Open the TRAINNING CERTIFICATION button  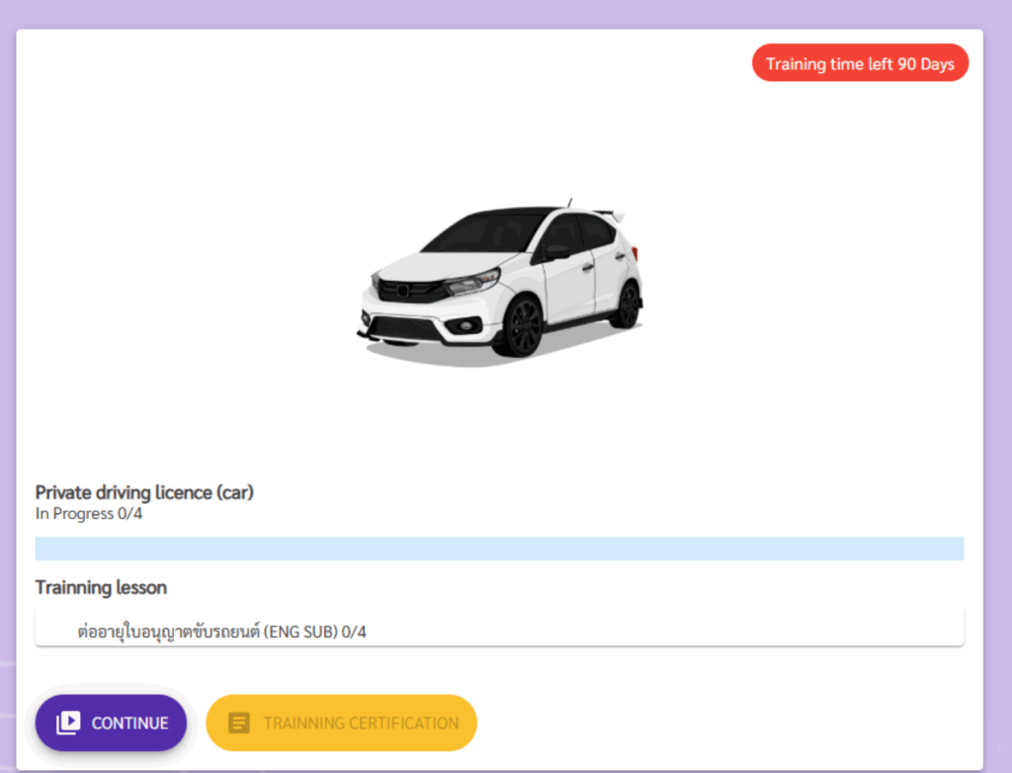click(341, 723)
